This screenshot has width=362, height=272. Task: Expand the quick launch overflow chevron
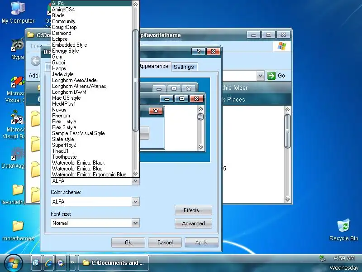pyautogui.click(x=72, y=262)
